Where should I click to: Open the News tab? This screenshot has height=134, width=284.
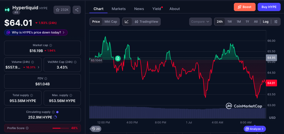(x=139, y=9)
